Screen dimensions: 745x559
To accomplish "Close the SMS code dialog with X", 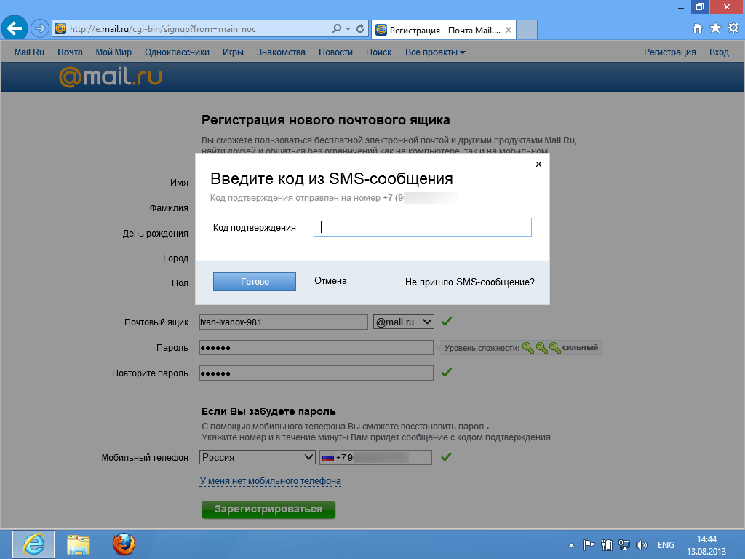I will (538, 164).
